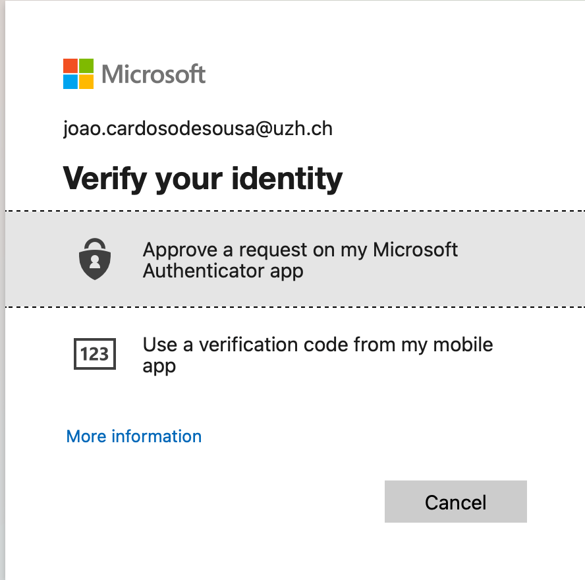Open the More information link

[x=134, y=436]
